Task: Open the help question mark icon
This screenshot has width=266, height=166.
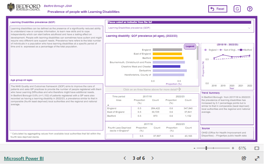Action: 249,9
